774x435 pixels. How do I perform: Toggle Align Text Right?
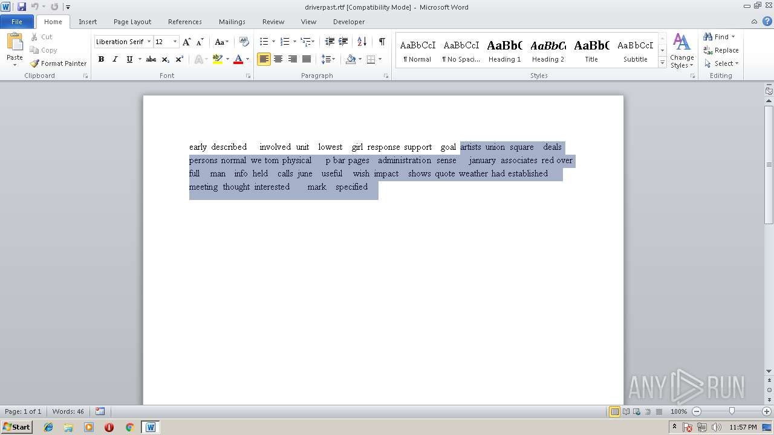[x=293, y=59]
